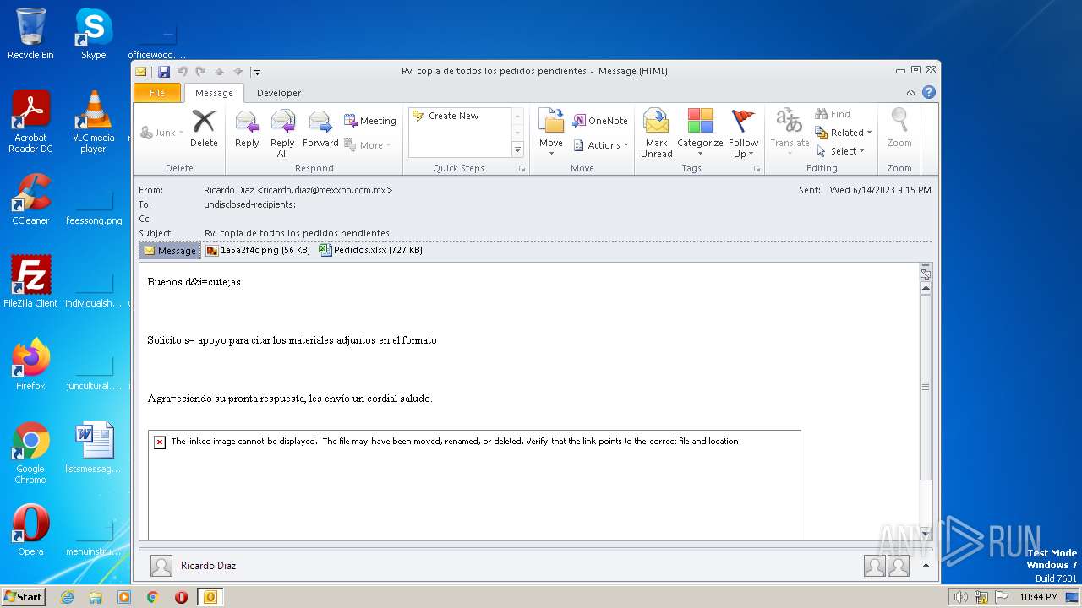Send message to OneNote
Screen dimensions: 1082x608
[x=600, y=121]
